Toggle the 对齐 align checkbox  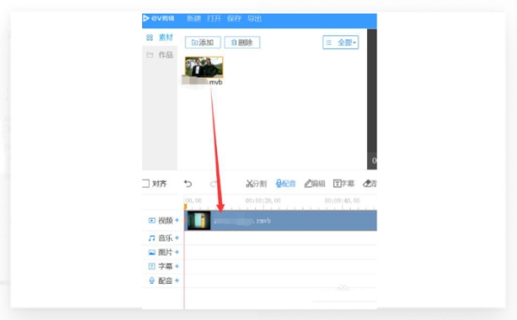(146, 183)
